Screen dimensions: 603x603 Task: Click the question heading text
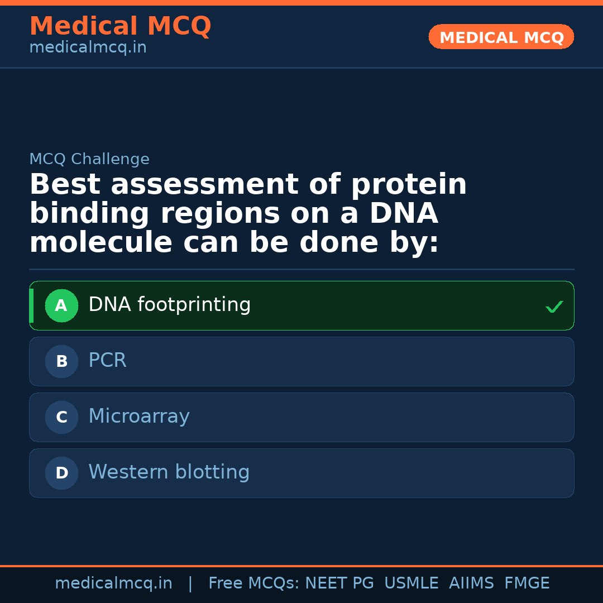(248, 214)
